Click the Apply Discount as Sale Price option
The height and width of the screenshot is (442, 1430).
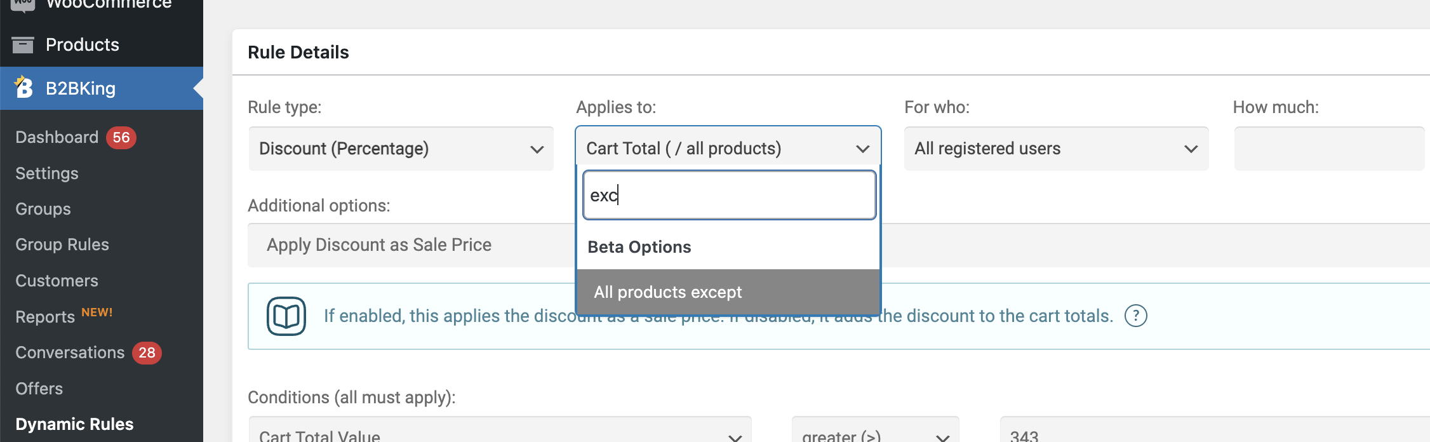[x=379, y=245]
